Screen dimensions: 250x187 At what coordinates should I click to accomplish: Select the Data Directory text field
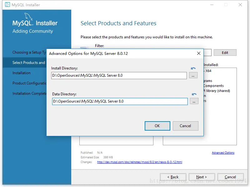[119, 101]
